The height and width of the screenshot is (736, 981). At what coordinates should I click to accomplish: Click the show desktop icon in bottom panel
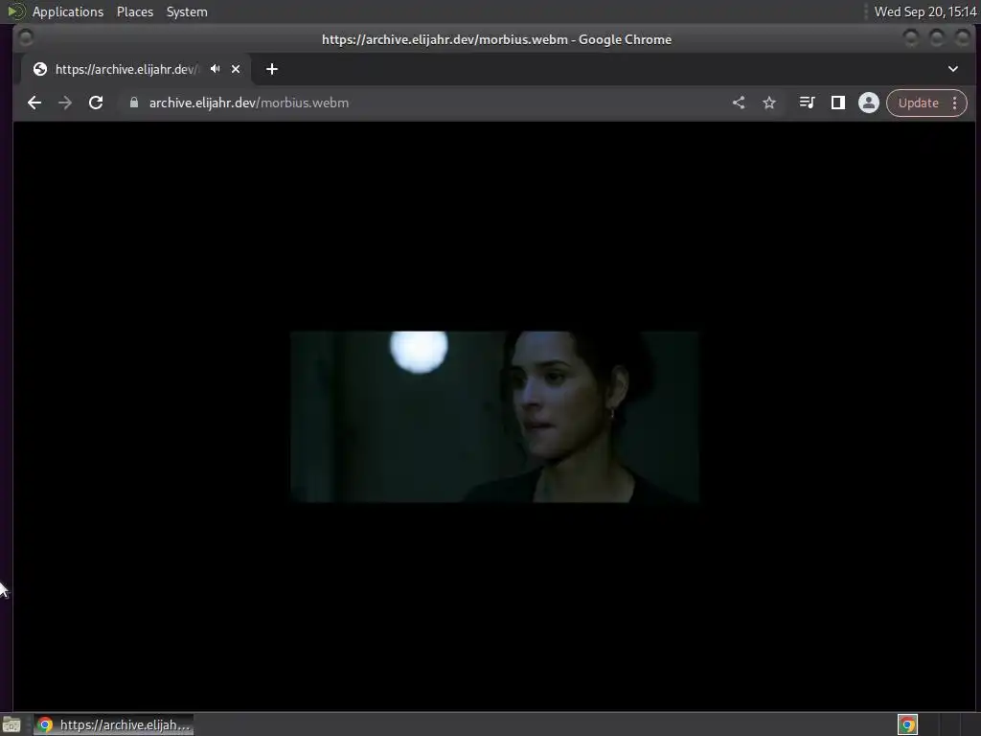11,725
